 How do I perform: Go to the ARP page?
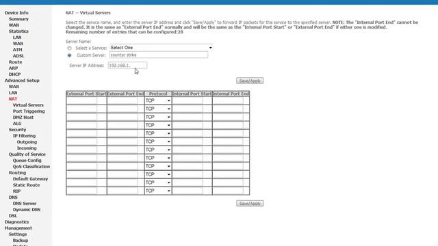pyautogui.click(x=13, y=68)
